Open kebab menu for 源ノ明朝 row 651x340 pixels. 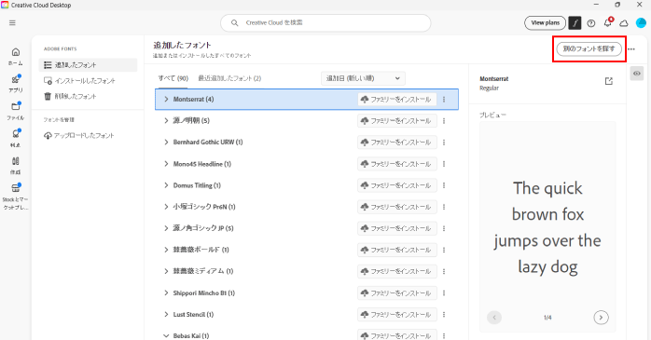pyautogui.click(x=444, y=121)
